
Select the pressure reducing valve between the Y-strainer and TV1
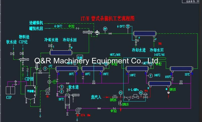coord(135,96)
